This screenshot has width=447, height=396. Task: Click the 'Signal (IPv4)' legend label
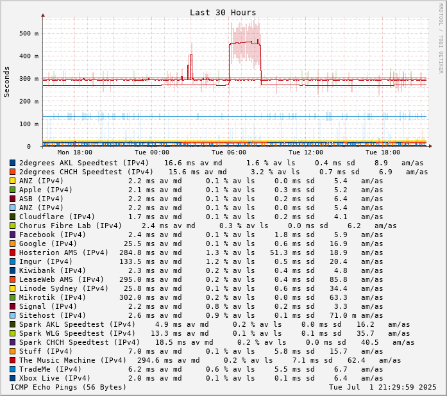[48, 306]
